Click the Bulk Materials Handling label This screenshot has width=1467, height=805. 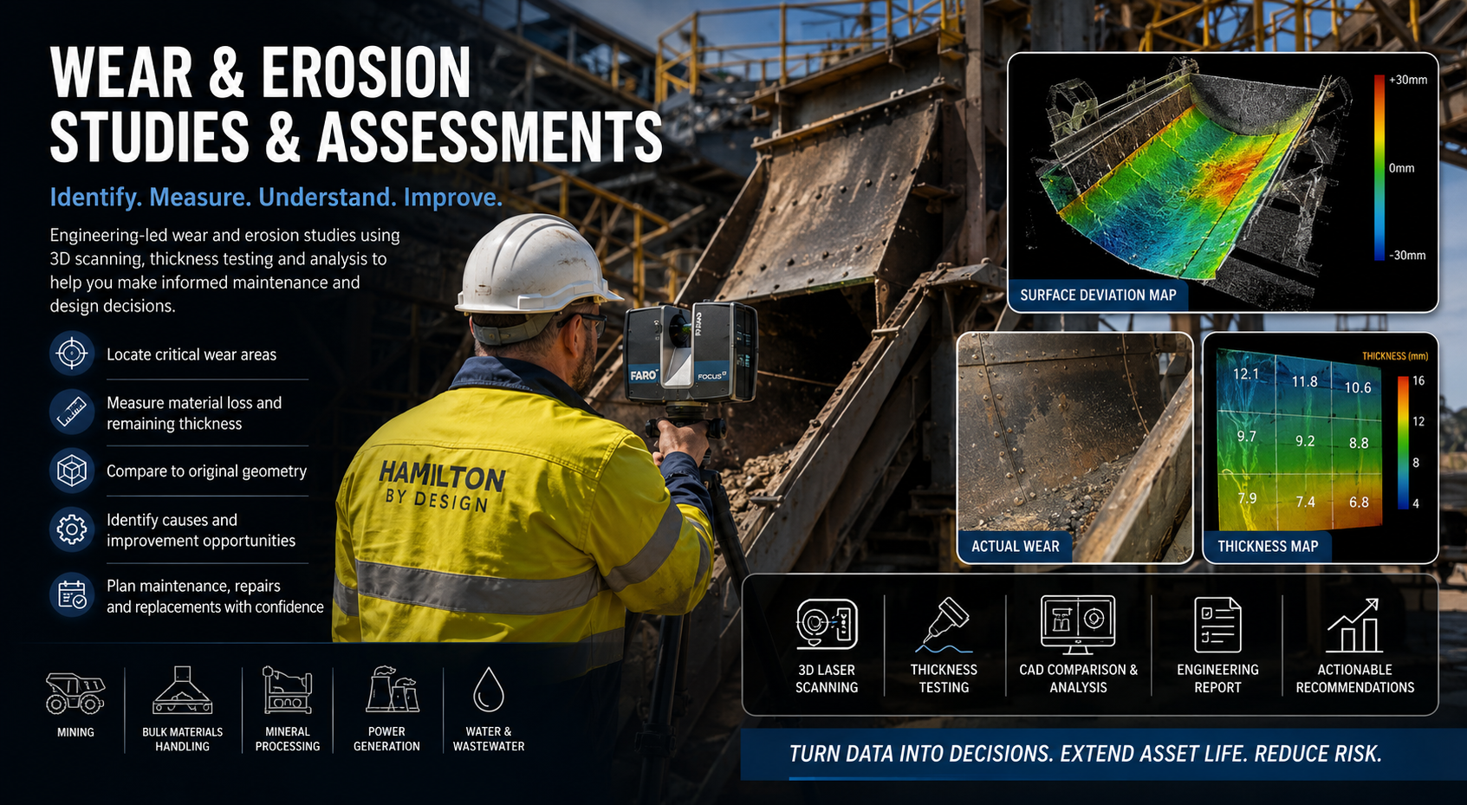[x=182, y=739]
